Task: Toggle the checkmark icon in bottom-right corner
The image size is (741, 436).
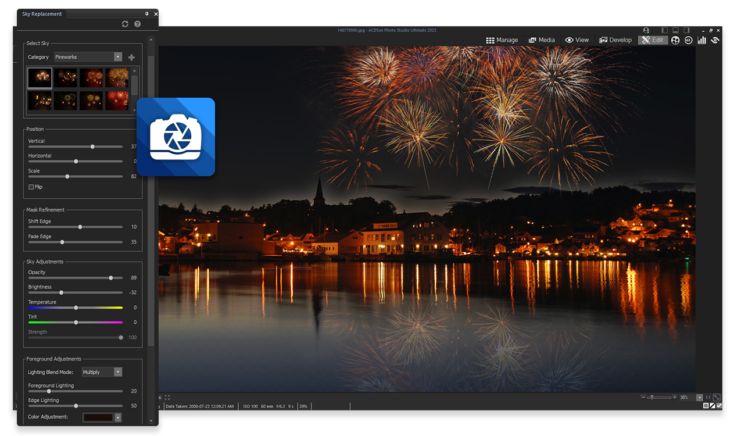Action: 719,406
